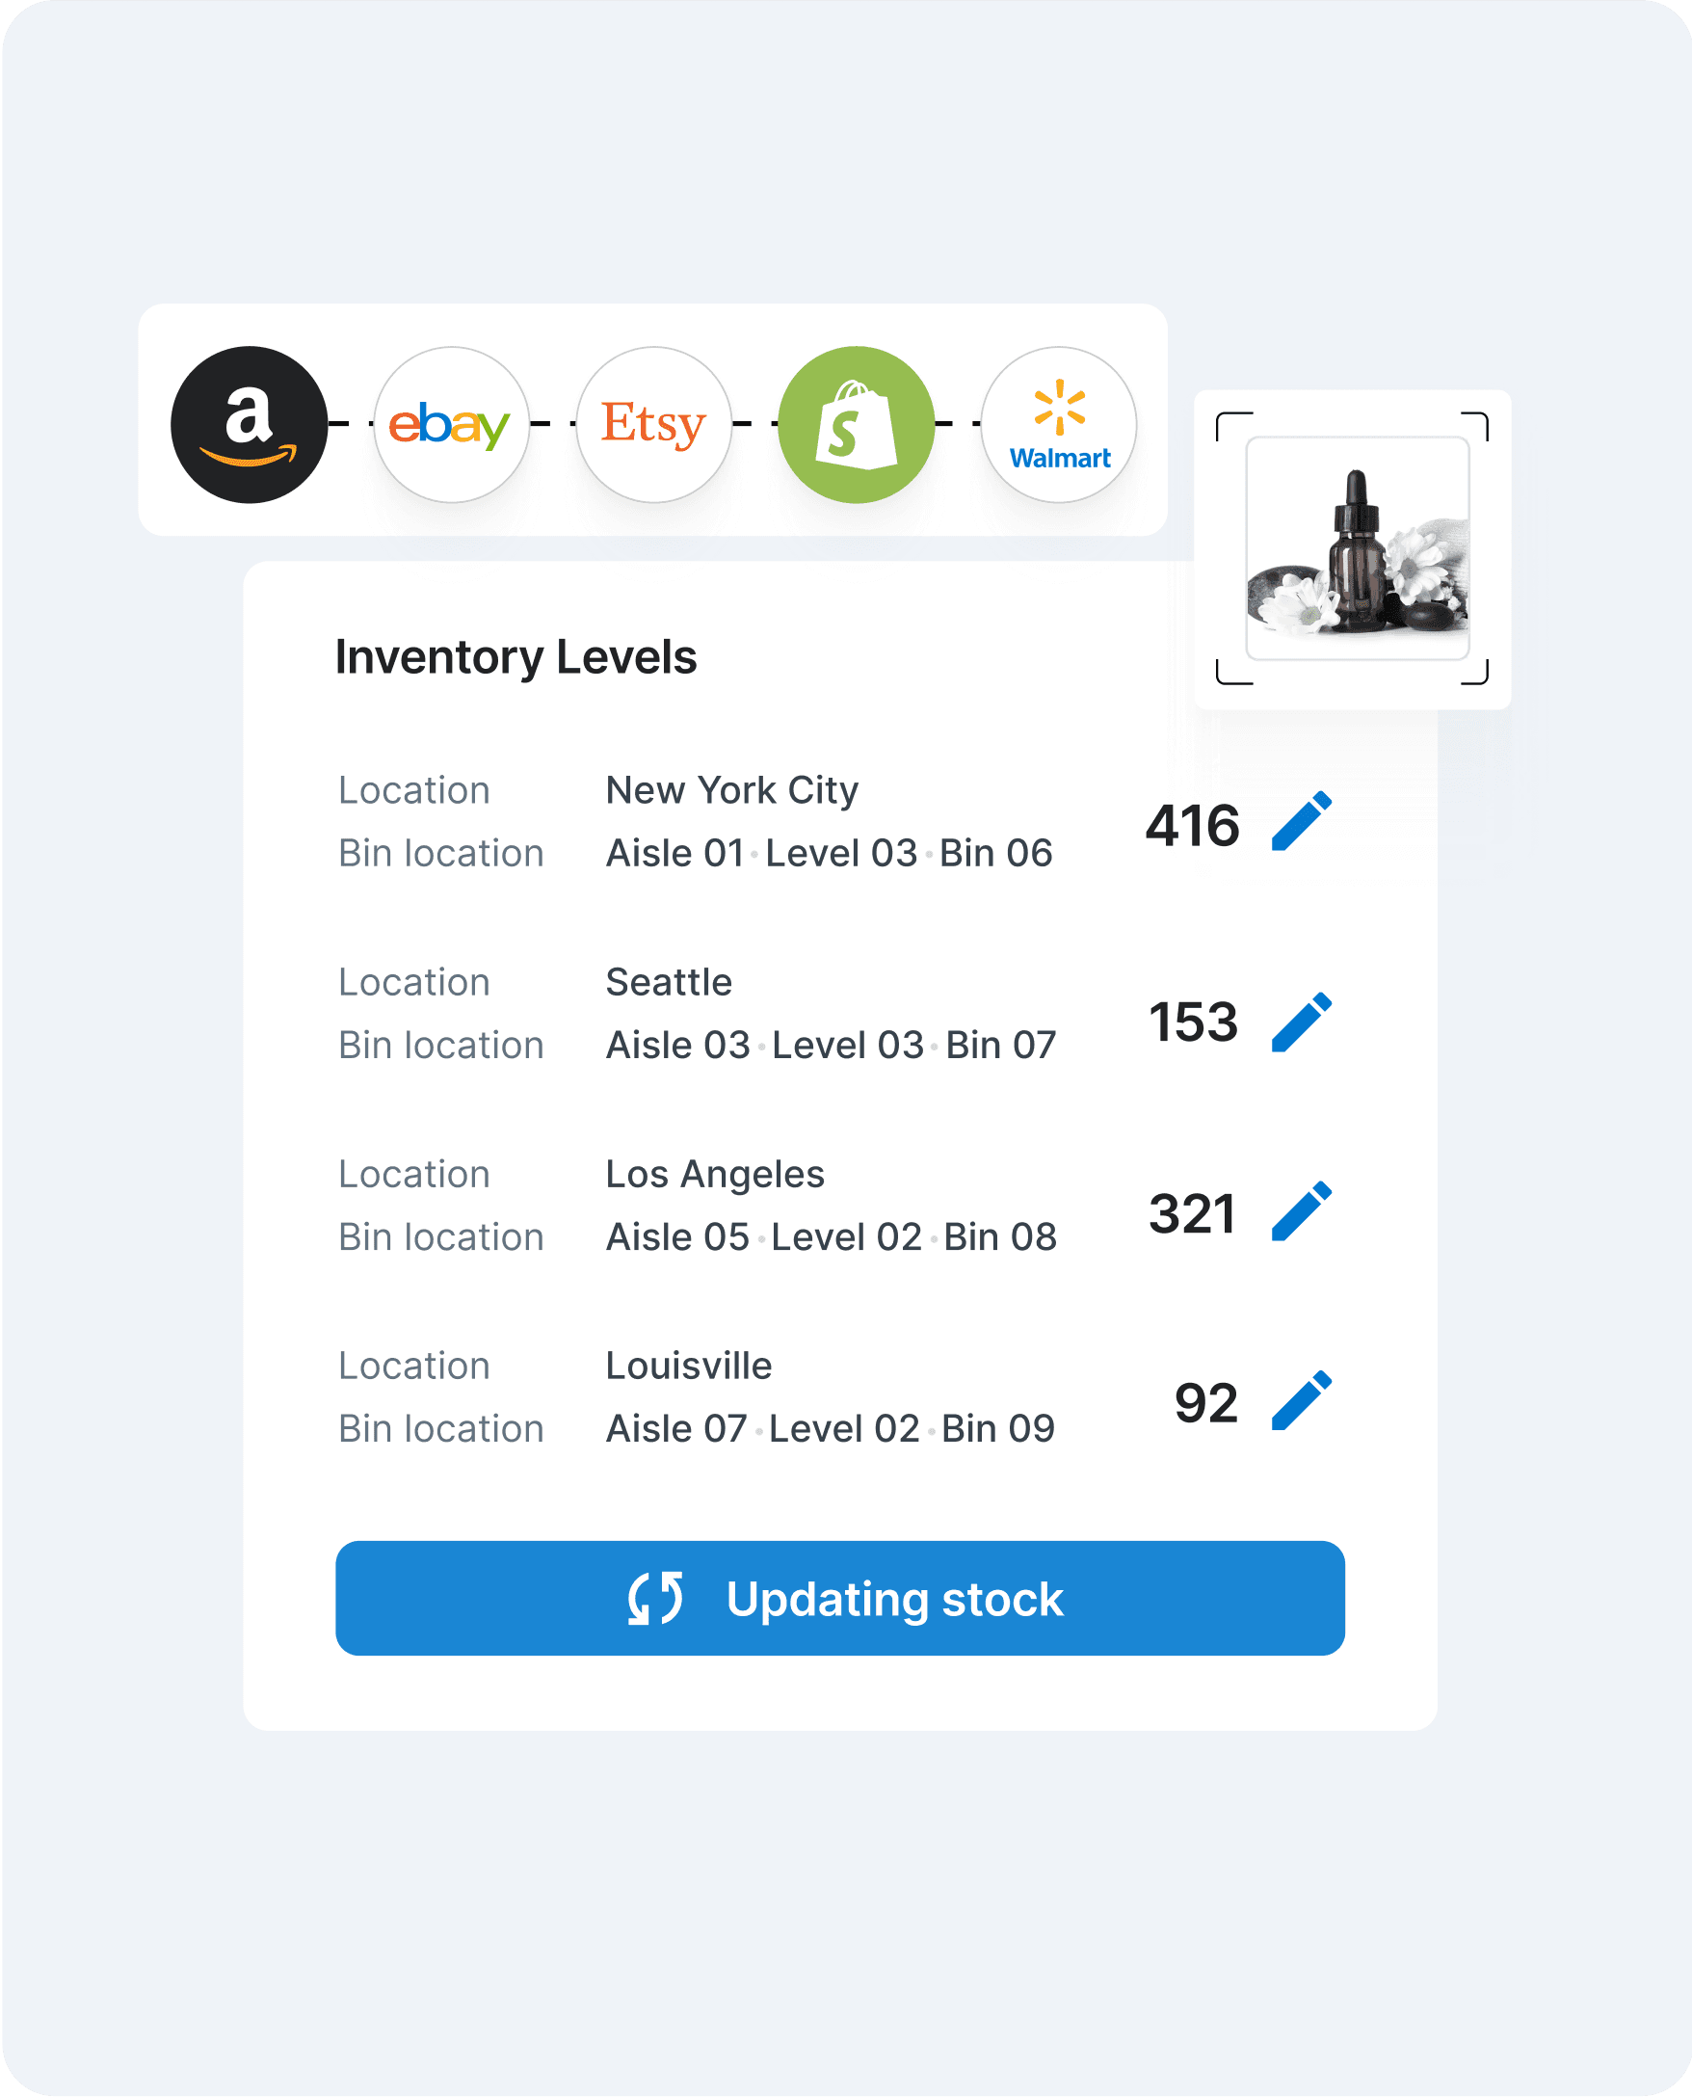Click the sync arrows in Updating stock
This screenshot has width=1692, height=2097.
pos(655,1599)
